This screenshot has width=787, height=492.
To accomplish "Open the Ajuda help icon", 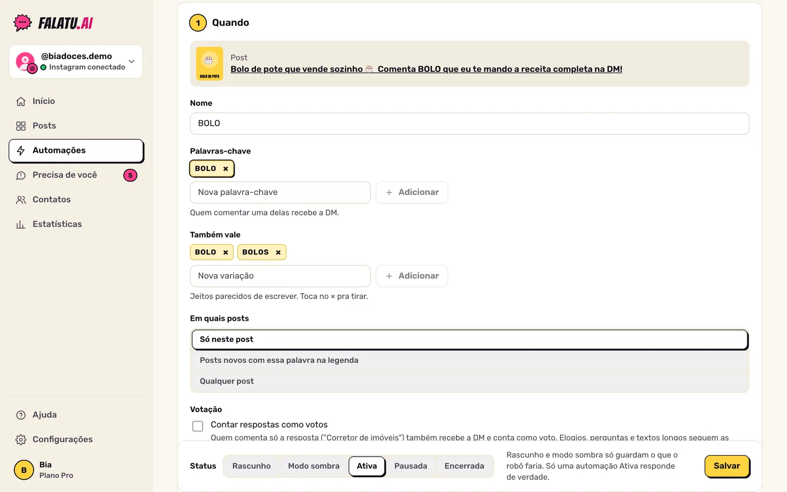I will pyautogui.click(x=21, y=415).
